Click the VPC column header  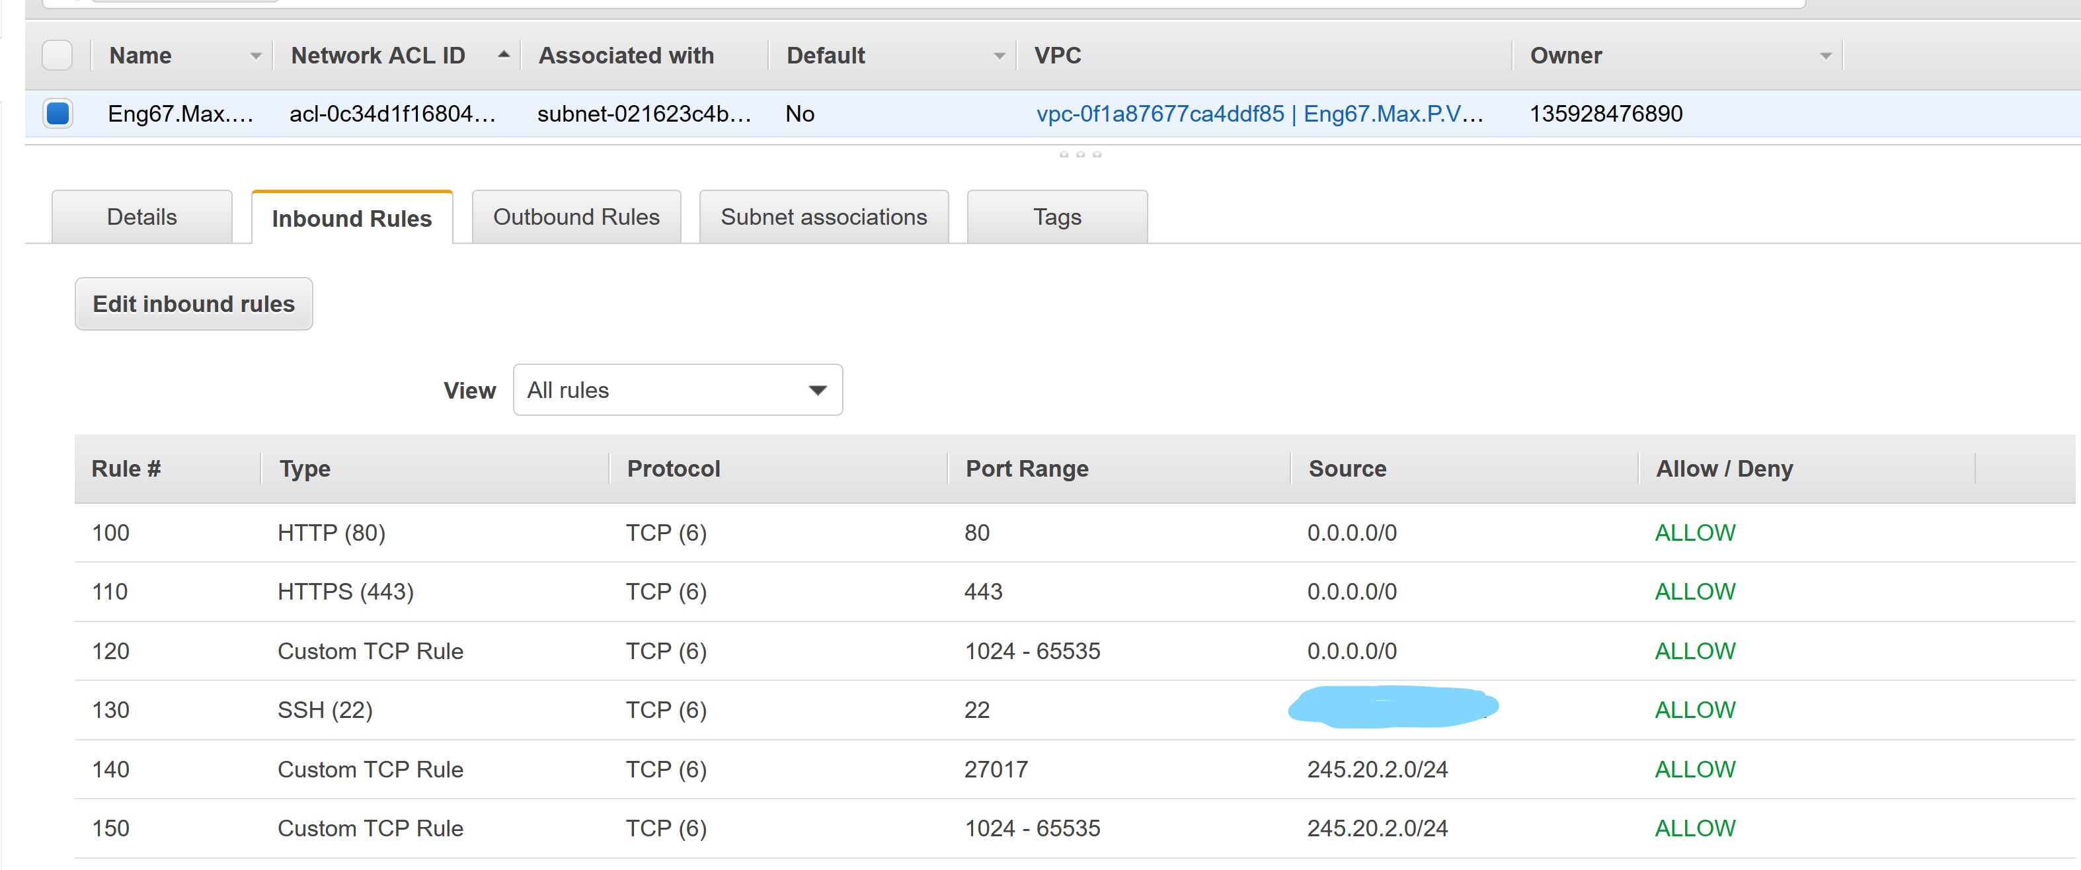[1058, 55]
